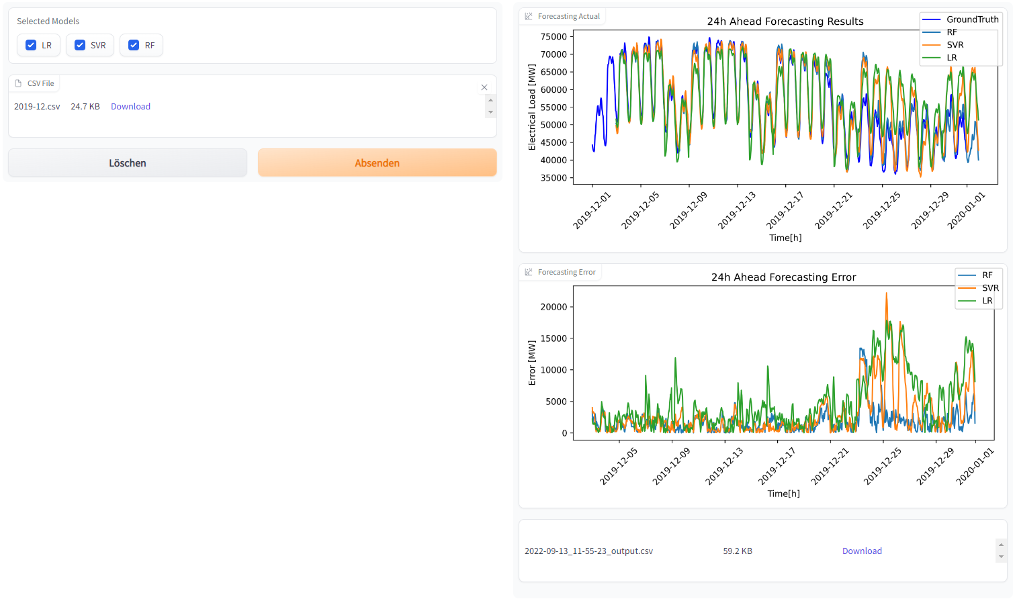Submit with the Absenden button
Viewport: 1015px width, 601px height.
click(378, 163)
